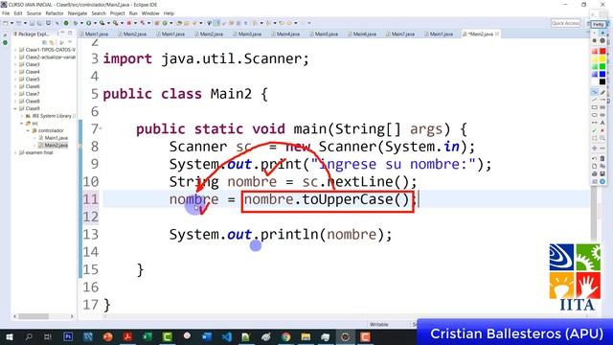Choose the large pen size dot
613x345 pixels.
click(x=602, y=40)
